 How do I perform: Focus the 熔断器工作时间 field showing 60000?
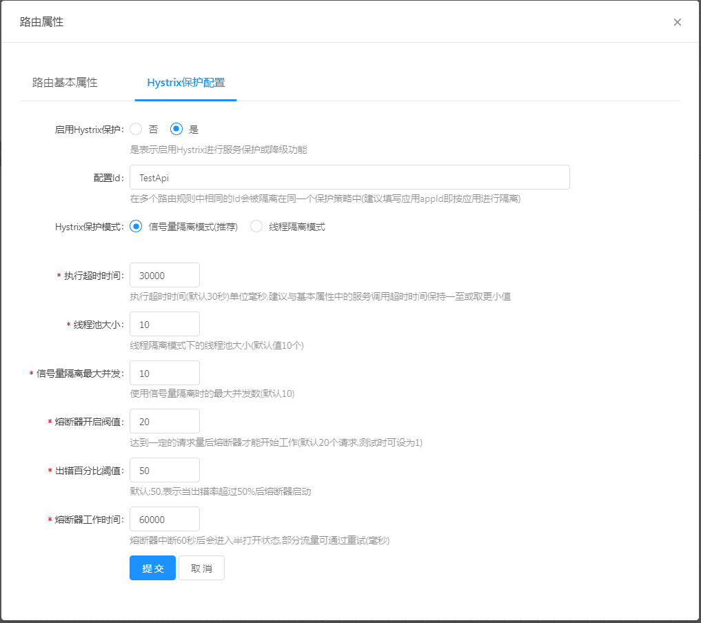165,520
